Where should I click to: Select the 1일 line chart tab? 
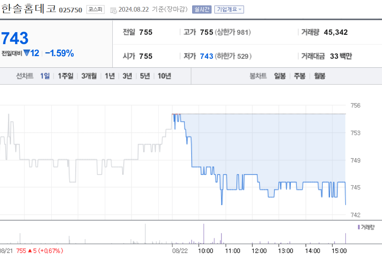(x=45, y=76)
